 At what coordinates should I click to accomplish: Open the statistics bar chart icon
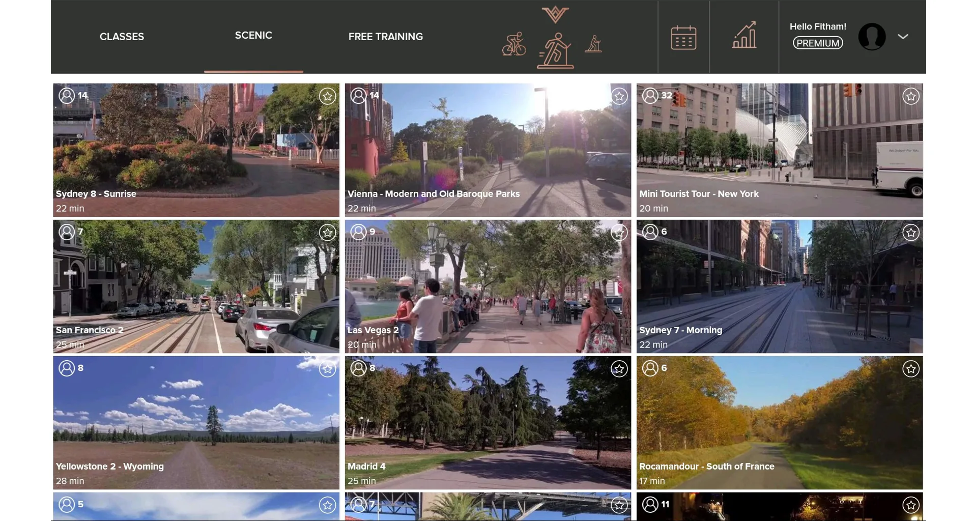point(744,36)
